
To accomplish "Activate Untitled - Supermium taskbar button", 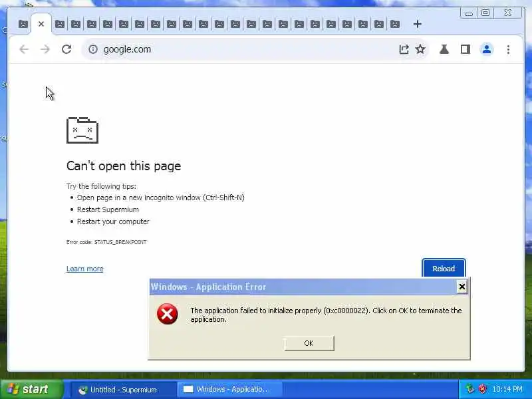I will 123,390.
